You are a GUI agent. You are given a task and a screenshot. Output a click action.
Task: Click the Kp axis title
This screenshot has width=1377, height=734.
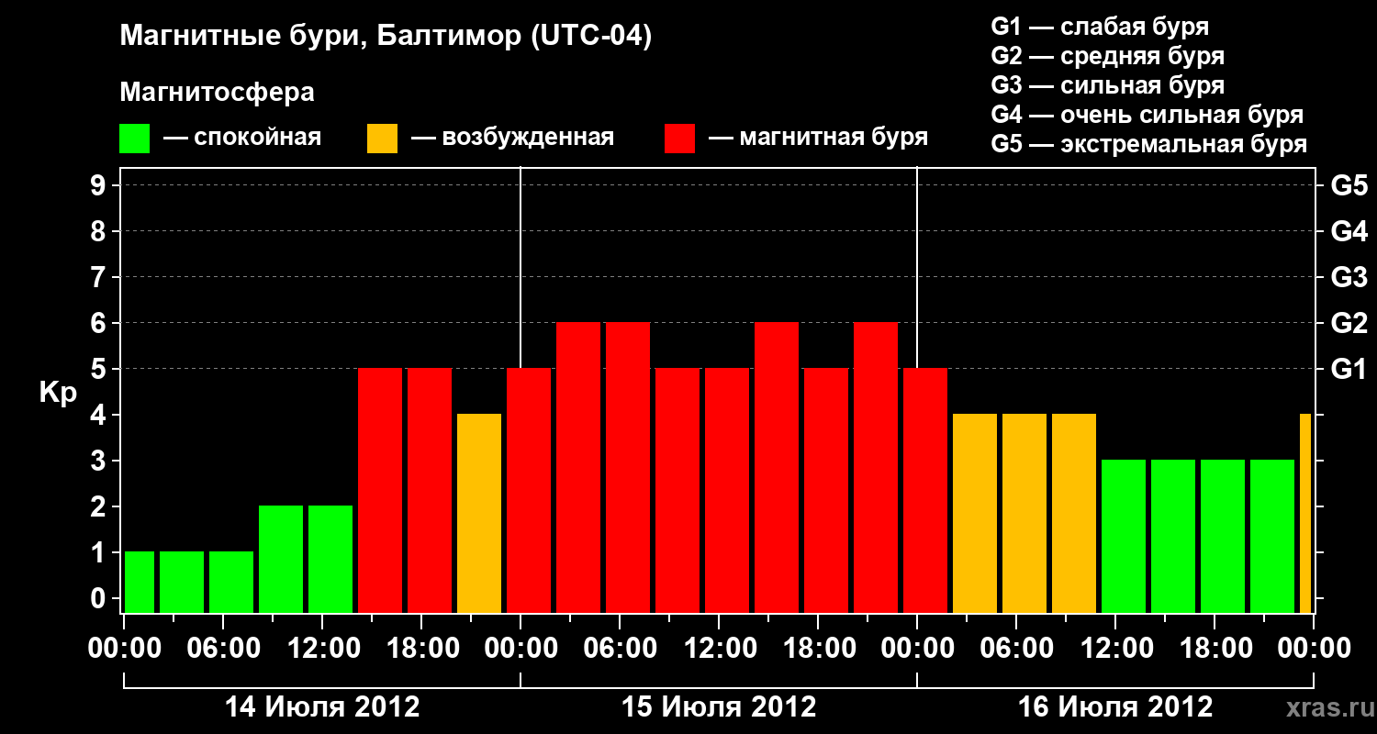pyautogui.click(x=58, y=394)
